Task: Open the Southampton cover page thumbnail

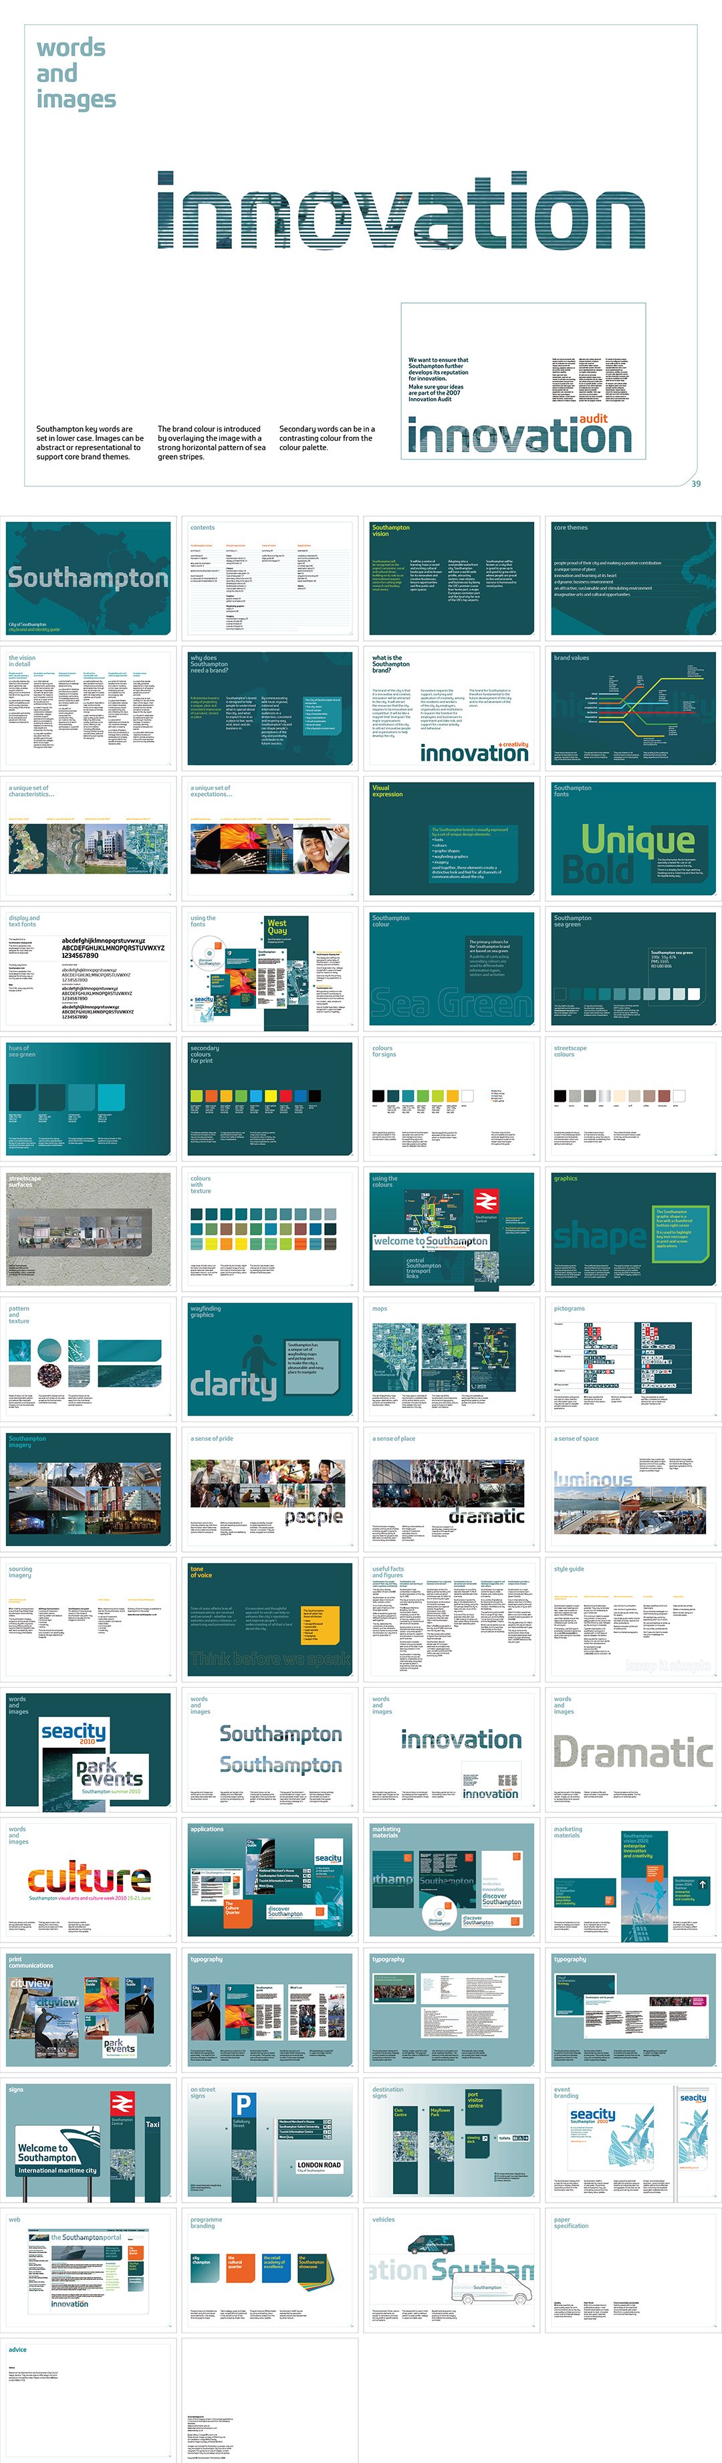Action: pos(89,579)
